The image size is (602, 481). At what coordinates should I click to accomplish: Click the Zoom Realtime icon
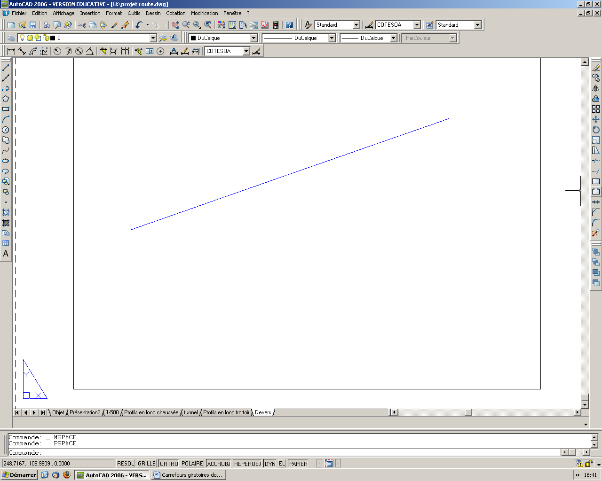coord(186,25)
